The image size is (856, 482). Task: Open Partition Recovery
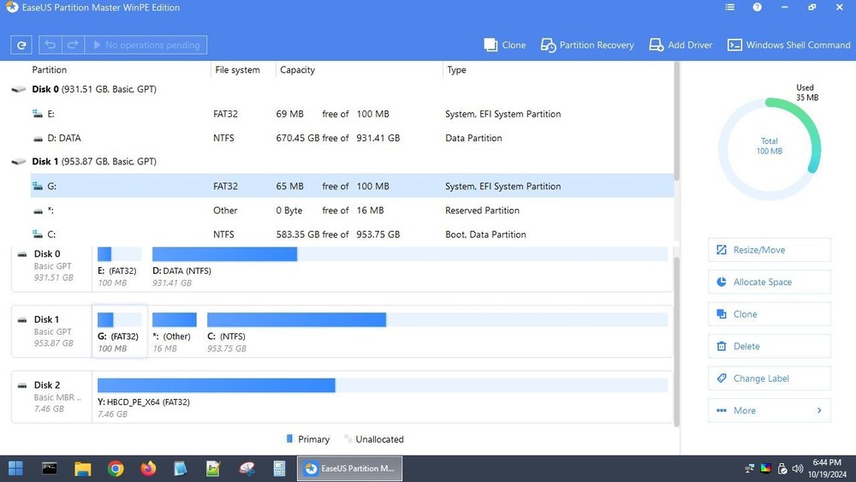(x=587, y=45)
